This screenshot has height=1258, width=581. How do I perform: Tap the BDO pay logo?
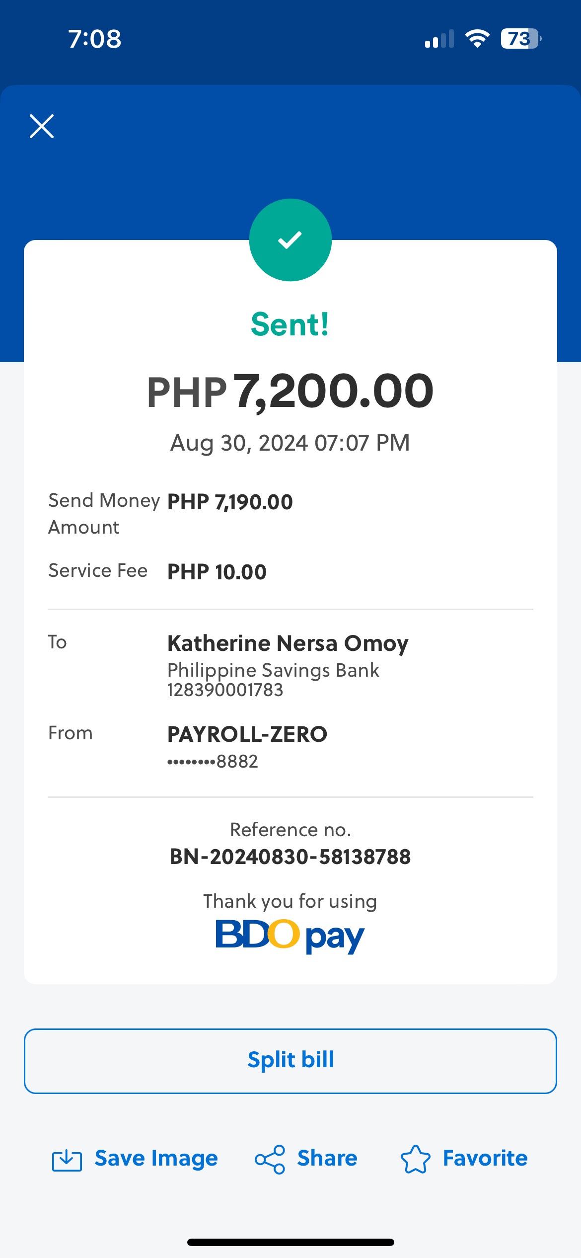(x=290, y=936)
